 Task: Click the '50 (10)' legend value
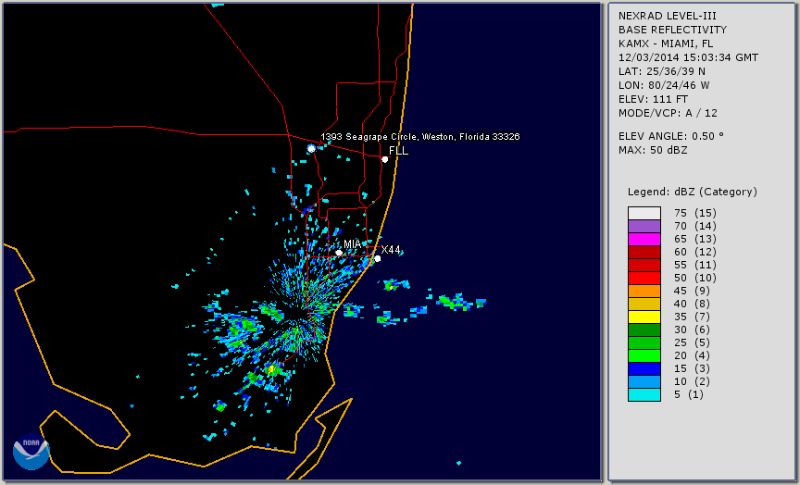coord(694,278)
